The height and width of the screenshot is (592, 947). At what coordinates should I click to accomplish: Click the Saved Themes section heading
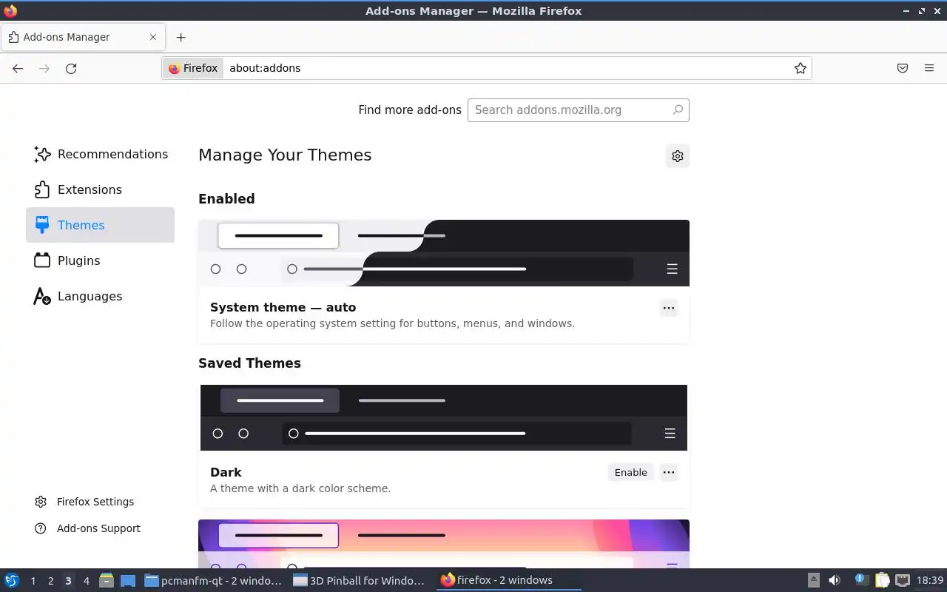[249, 363]
